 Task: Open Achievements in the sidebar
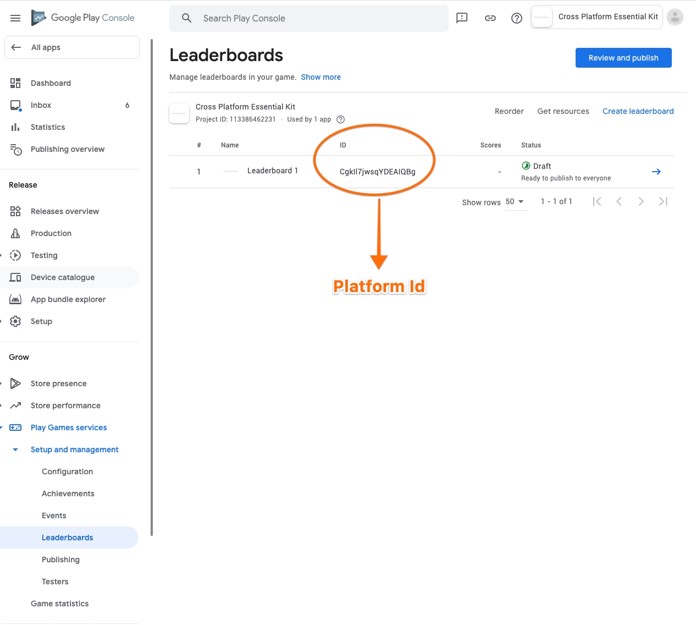click(x=68, y=494)
